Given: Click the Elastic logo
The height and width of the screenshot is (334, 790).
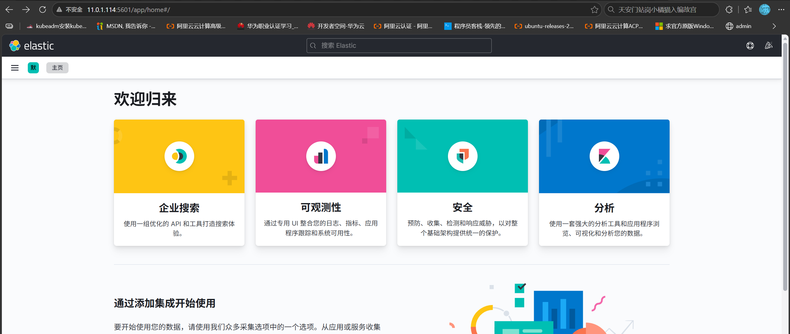Looking at the screenshot, I should (x=31, y=46).
